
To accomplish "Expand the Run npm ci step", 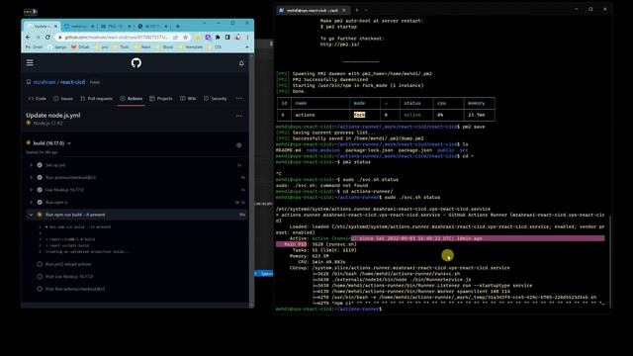I will [x=137, y=202].
